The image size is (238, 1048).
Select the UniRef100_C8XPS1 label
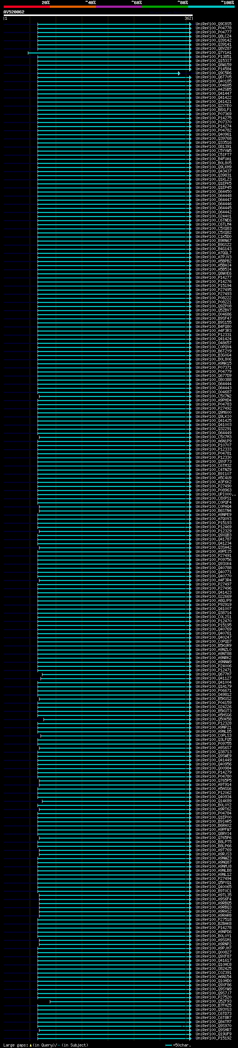click(213, 499)
